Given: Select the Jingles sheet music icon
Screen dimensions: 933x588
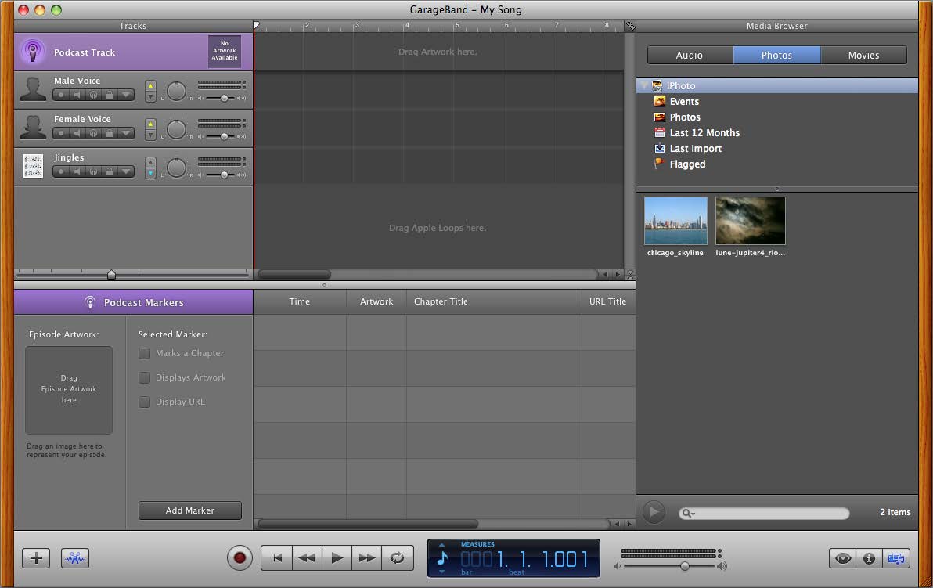Looking at the screenshot, I should [x=33, y=166].
